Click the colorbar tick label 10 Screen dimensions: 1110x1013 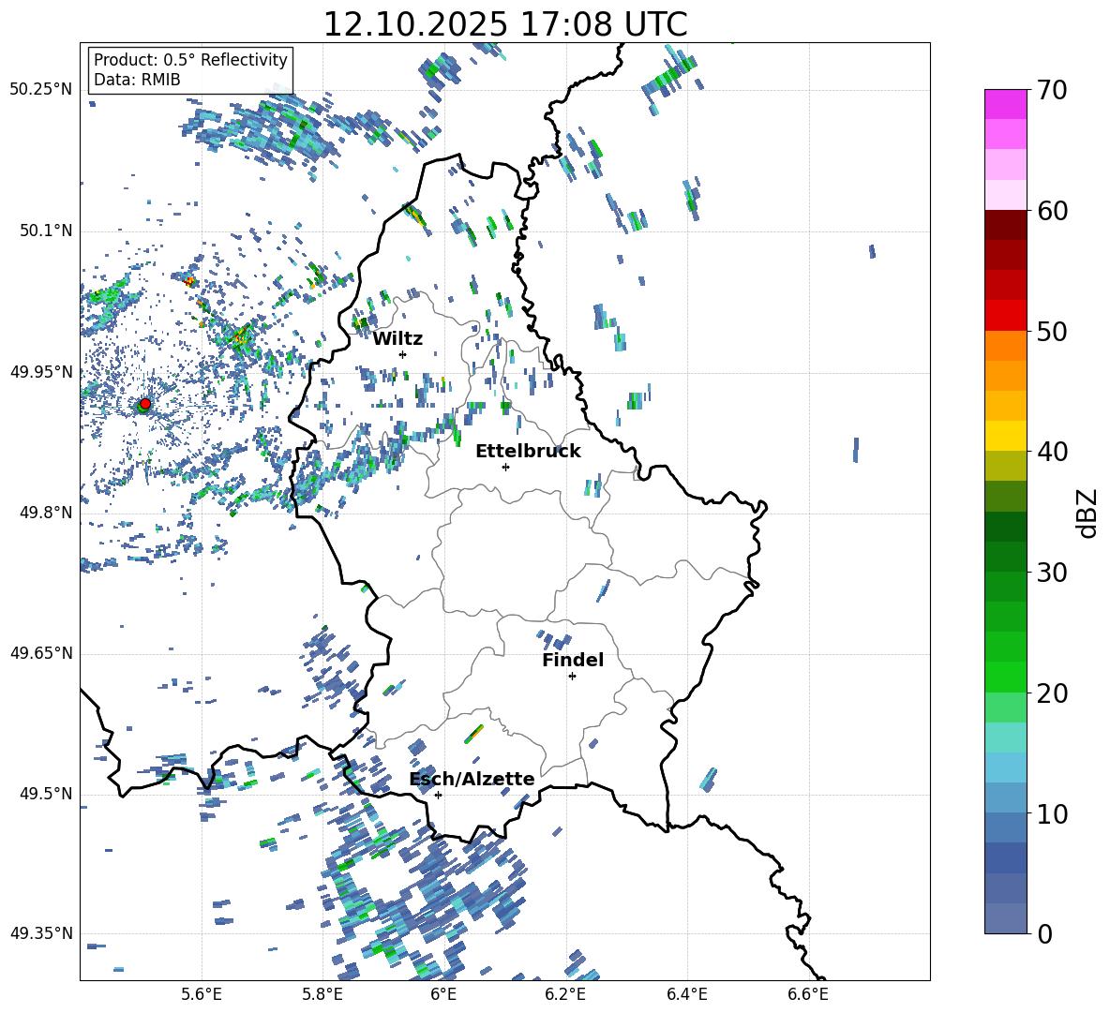1052,813
